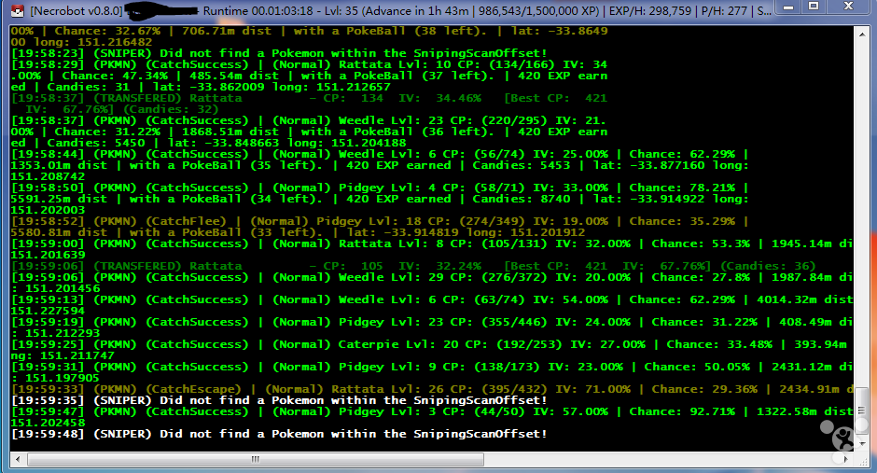Viewport: 877px width, 473px height.
Task: Click the "[19:59:33] (PKMN) (CatchEscape)" Rattata line
Action: click(x=432, y=389)
